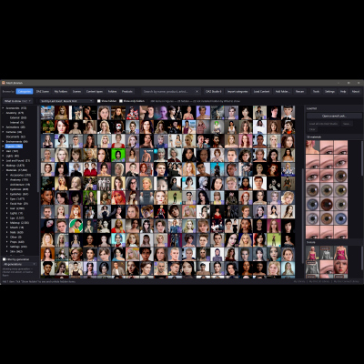Select the External anatomy category

coord(18,117)
